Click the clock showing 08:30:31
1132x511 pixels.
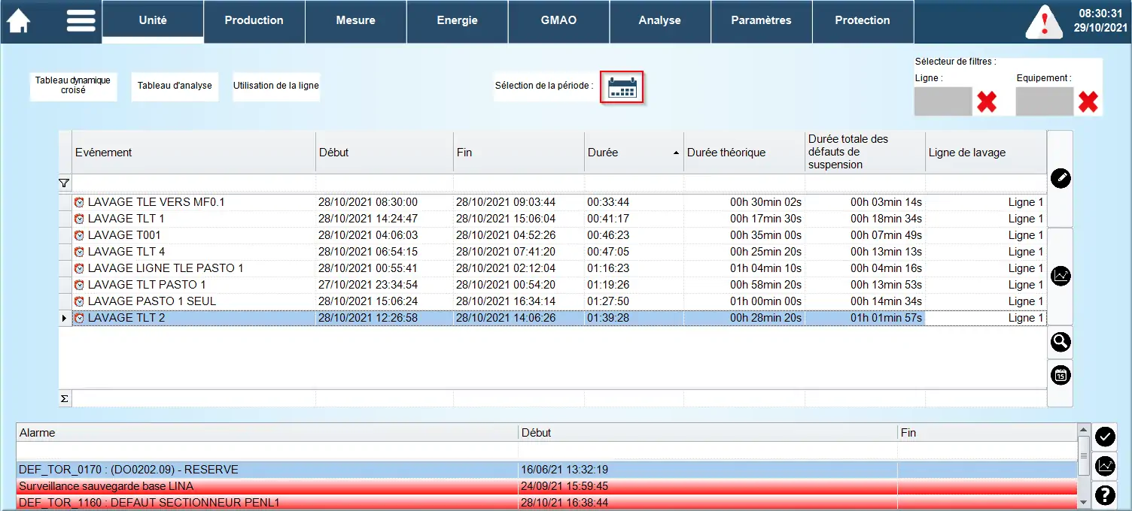pyautogui.click(x=1100, y=14)
